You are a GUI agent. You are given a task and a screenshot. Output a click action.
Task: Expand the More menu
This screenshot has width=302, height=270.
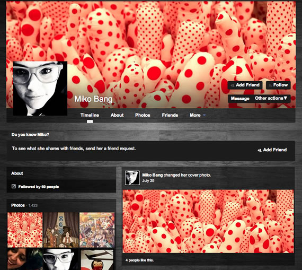[x=198, y=115]
